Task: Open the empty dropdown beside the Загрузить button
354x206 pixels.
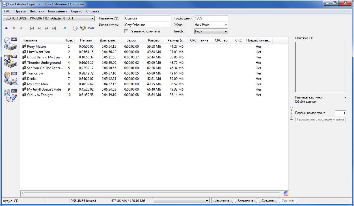Action: (181, 201)
